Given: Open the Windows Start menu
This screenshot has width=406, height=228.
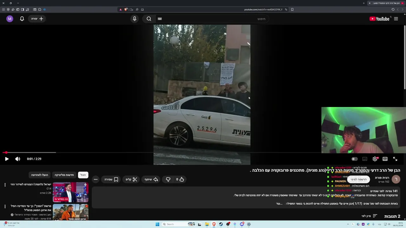Looking at the screenshot, I should tap(157, 224).
